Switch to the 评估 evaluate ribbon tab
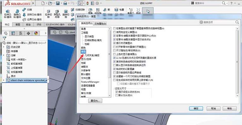 point(39,25)
